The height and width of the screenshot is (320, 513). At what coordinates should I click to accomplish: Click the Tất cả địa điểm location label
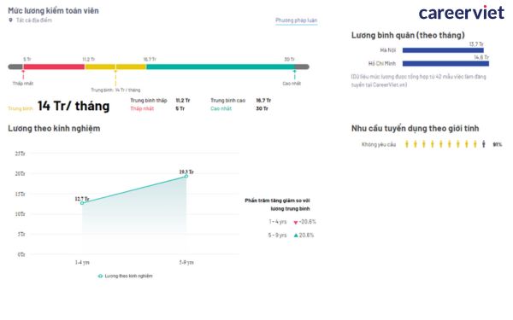tap(34, 20)
